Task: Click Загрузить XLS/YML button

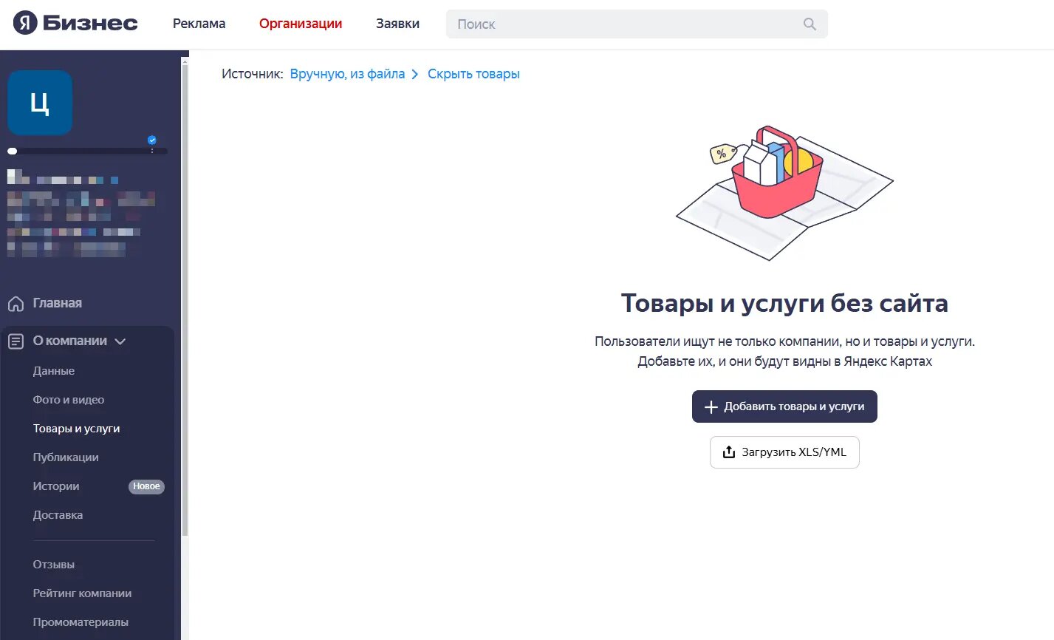Action: click(x=784, y=452)
